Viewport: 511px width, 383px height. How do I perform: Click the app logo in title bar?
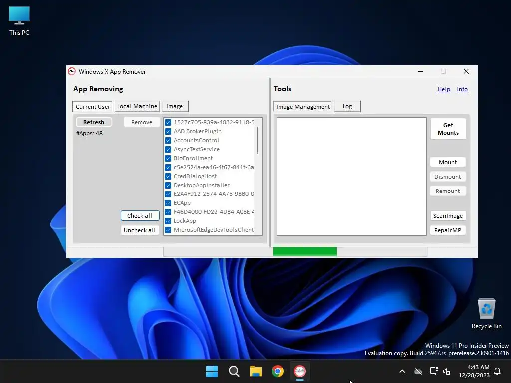coord(72,71)
